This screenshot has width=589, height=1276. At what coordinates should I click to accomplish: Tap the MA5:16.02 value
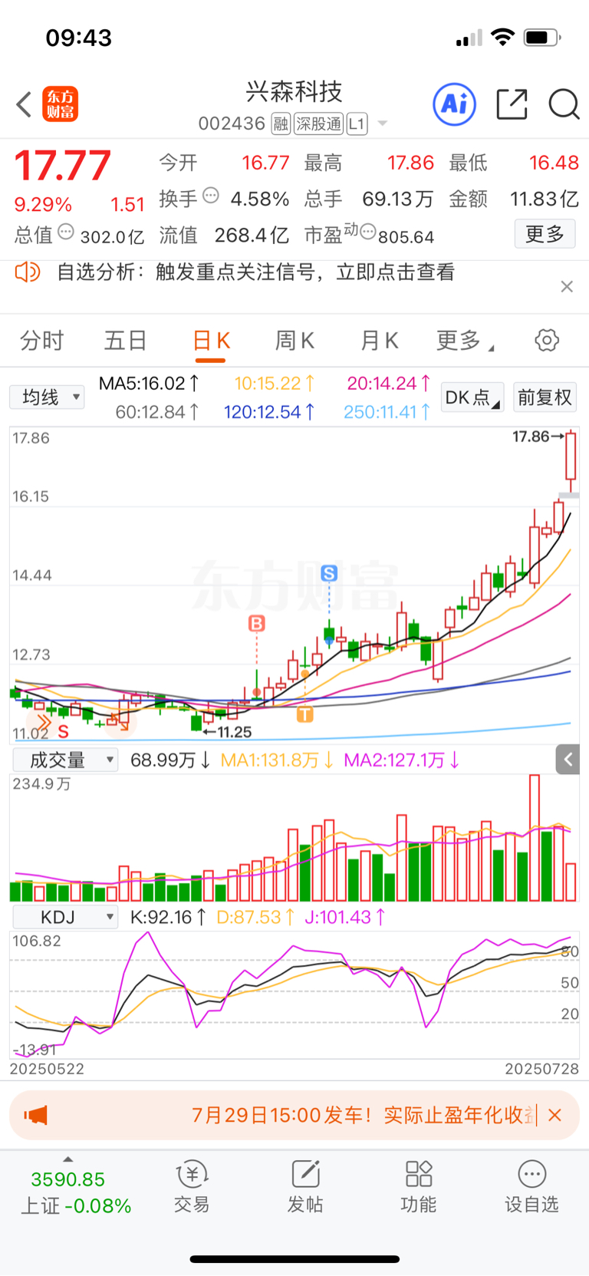(x=150, y=383)
